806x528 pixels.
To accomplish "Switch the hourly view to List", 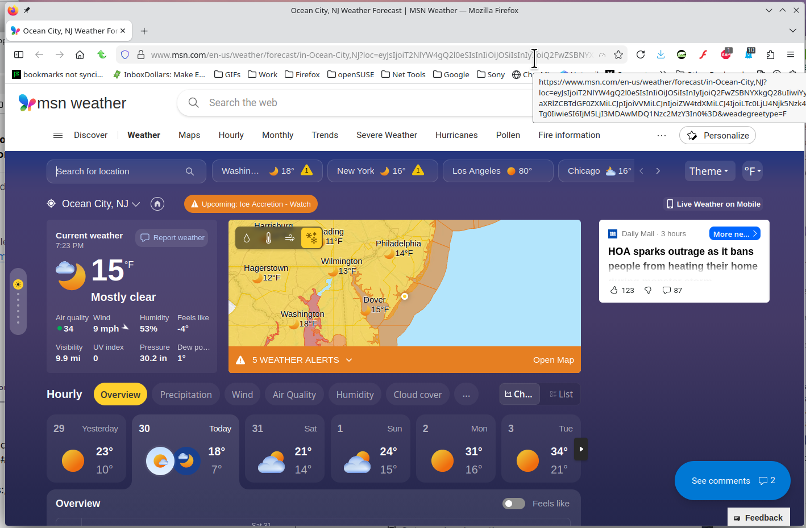I will point(561,395).
